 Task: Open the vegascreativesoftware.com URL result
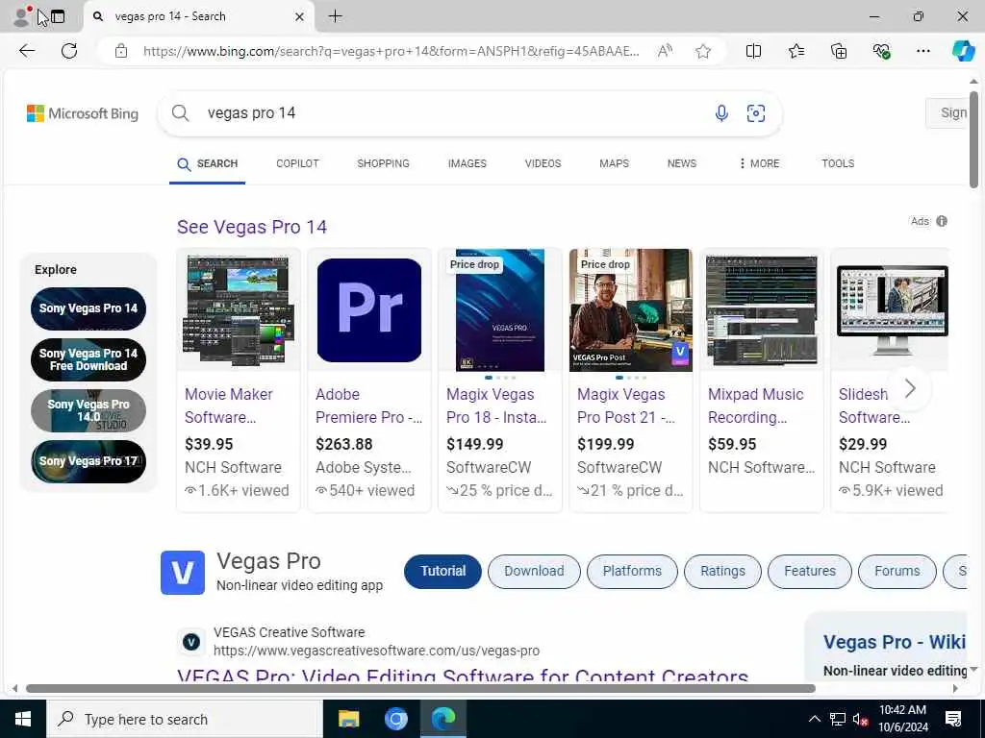376,652
